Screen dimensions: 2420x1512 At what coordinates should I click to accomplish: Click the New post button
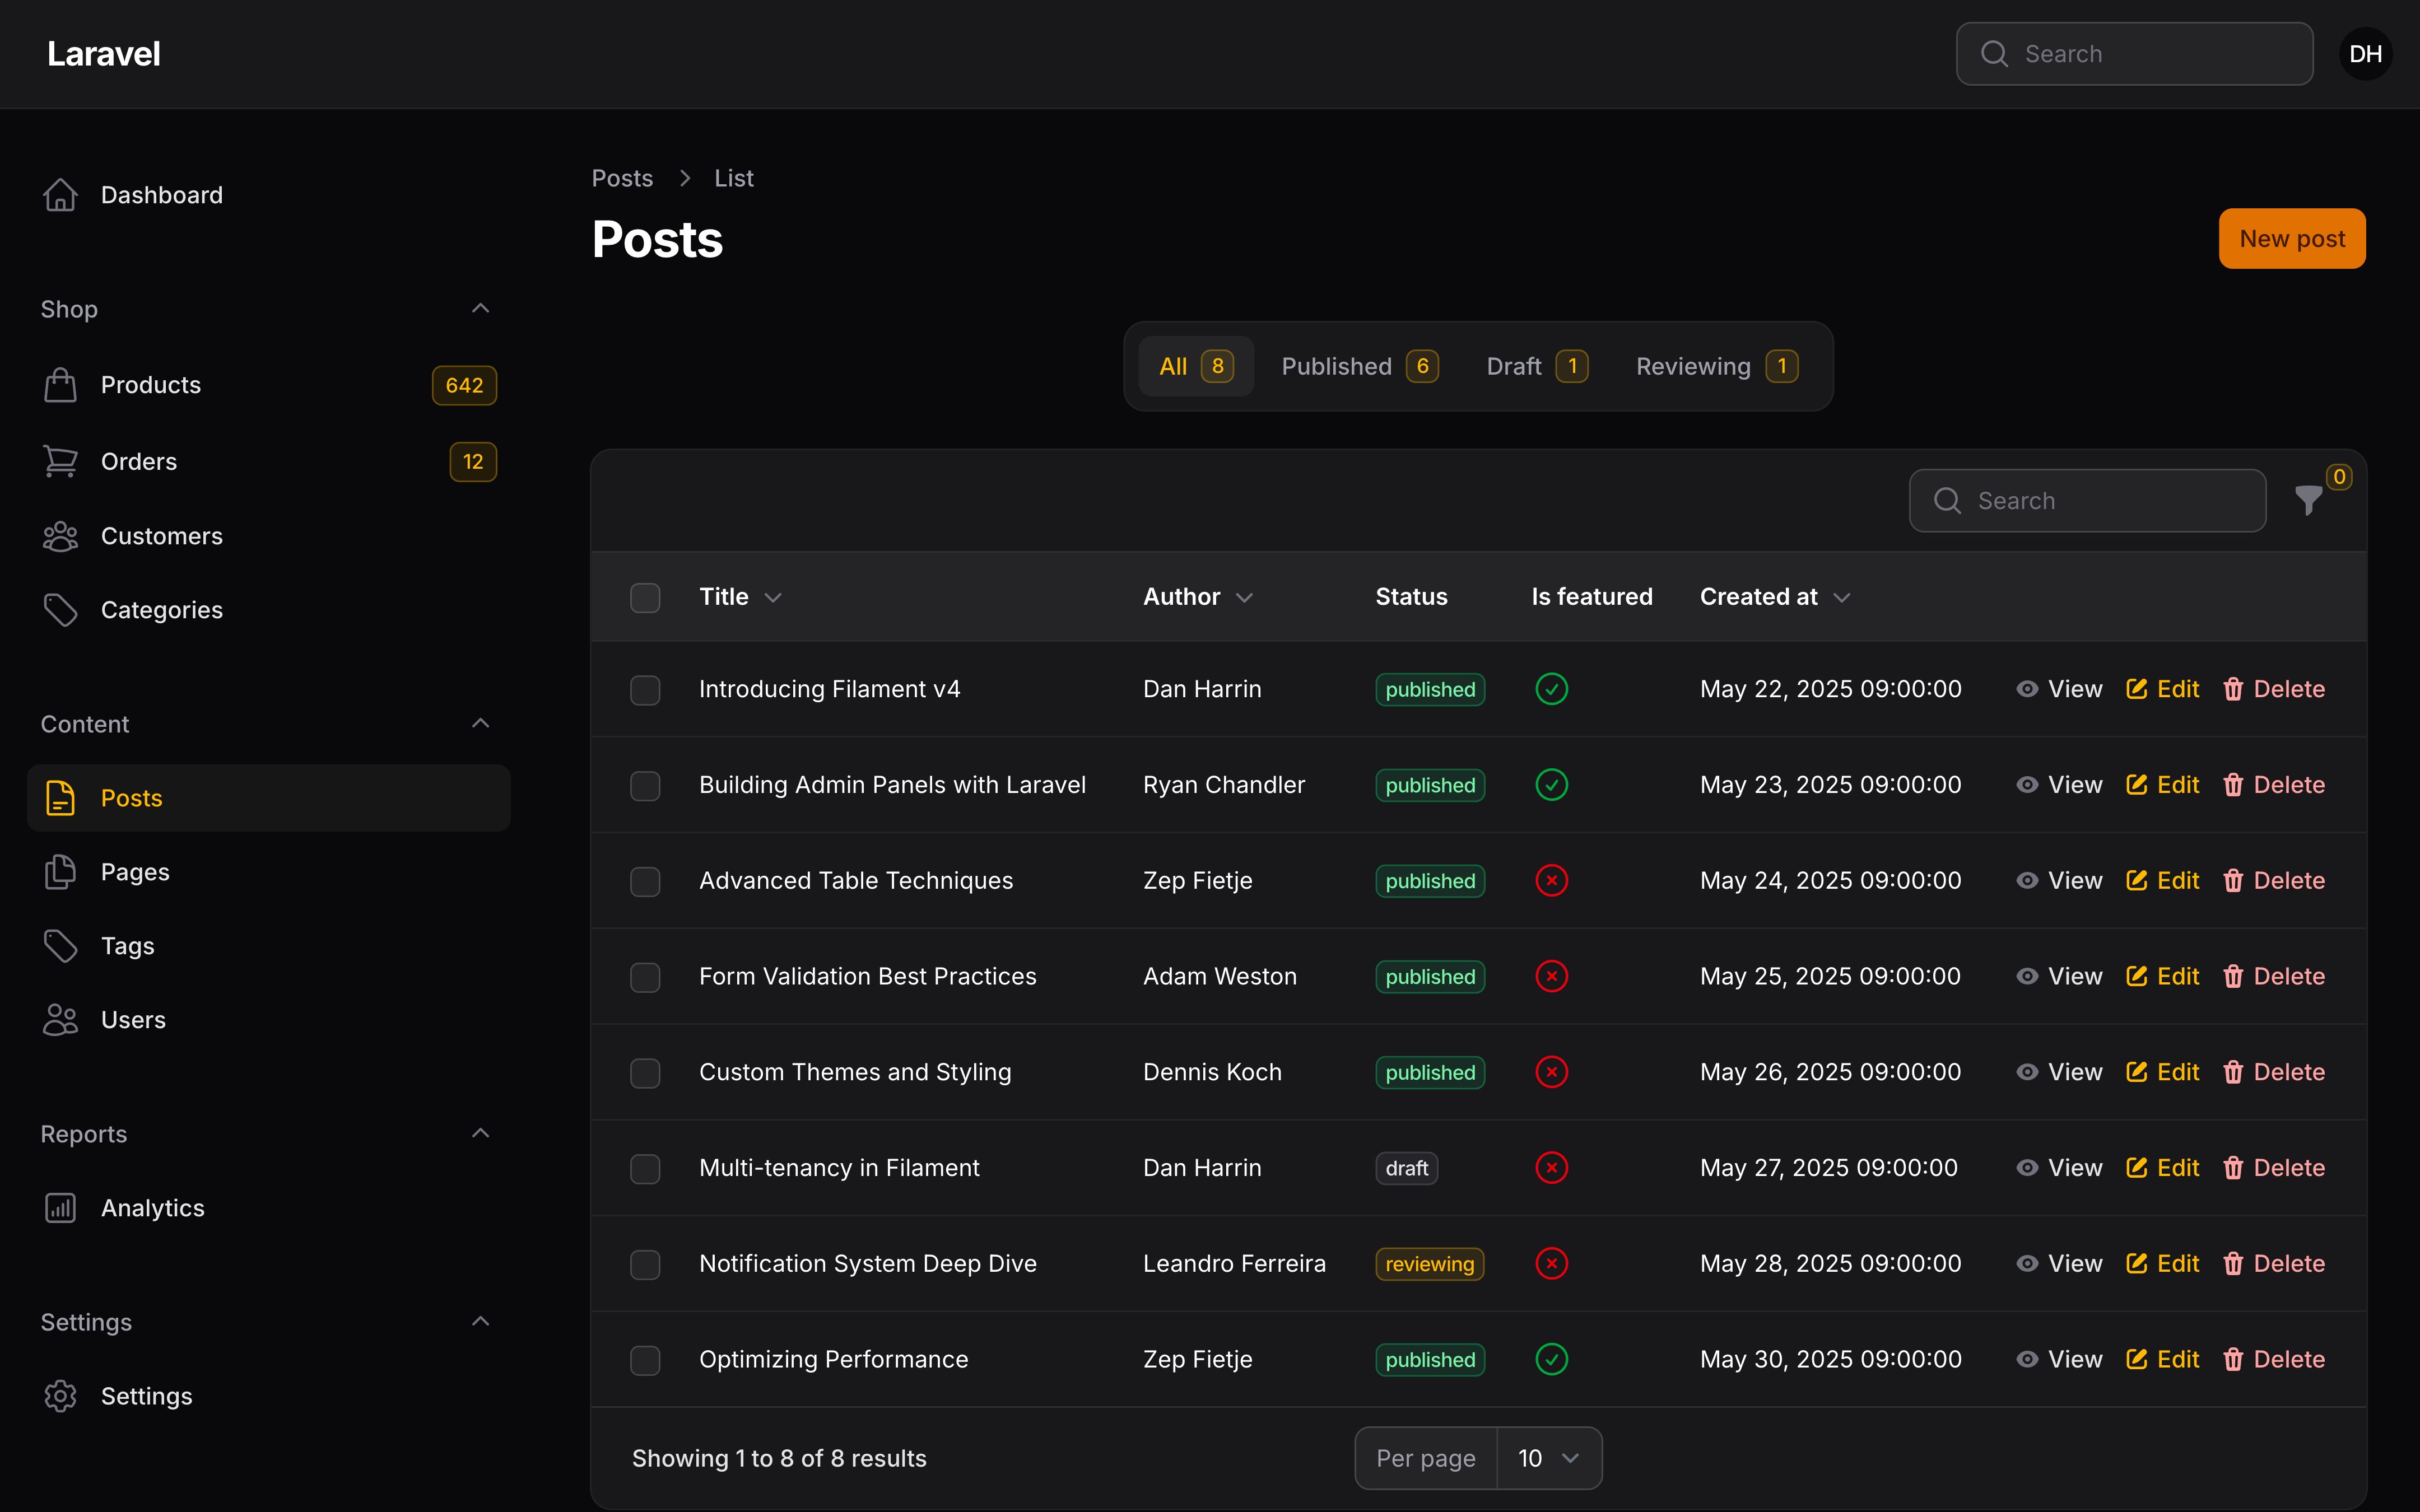click(x=2292, y=238)
